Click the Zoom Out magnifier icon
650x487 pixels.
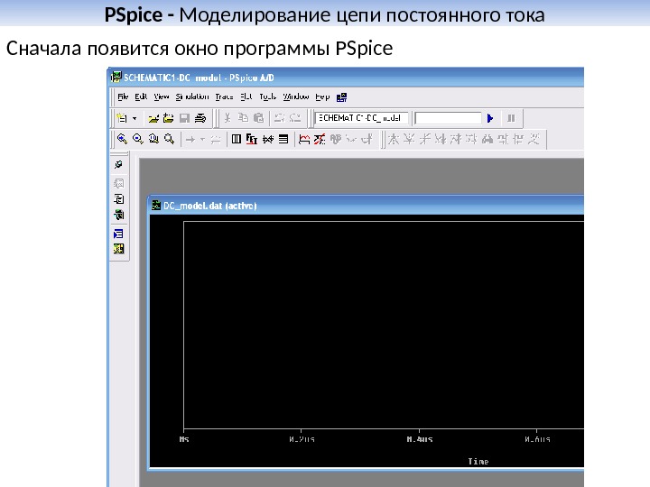point(137,139)
